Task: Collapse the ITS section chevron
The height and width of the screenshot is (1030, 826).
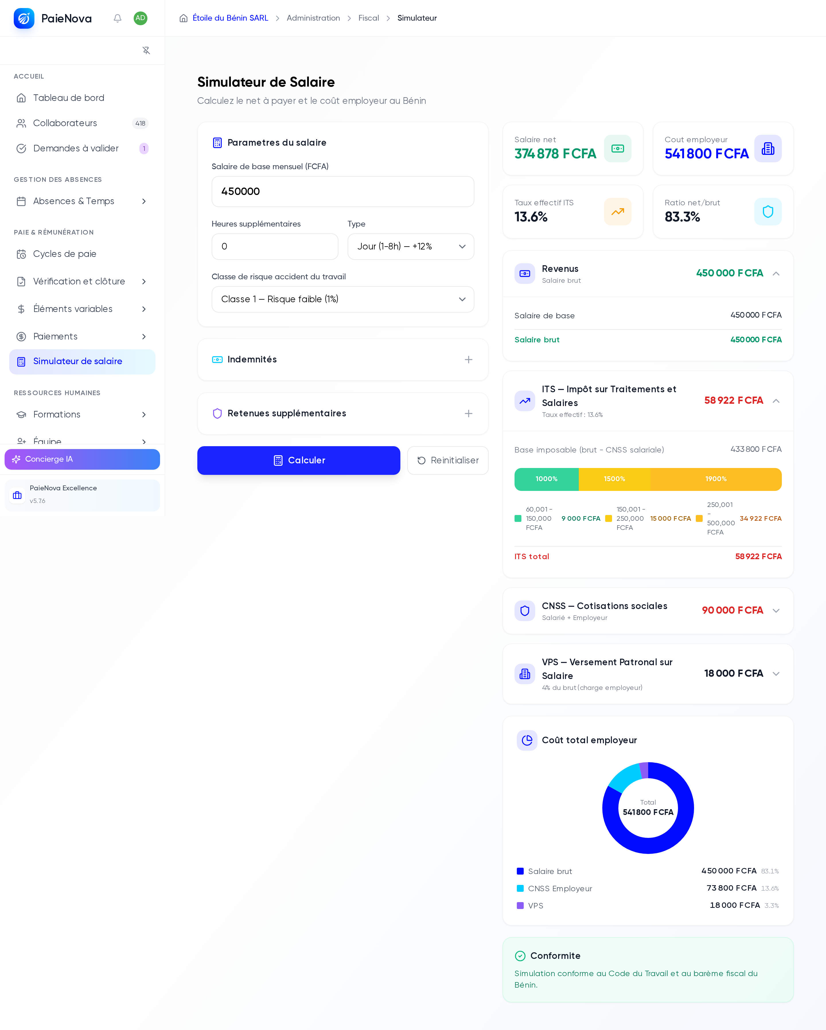Action: (x=776, y=401)
